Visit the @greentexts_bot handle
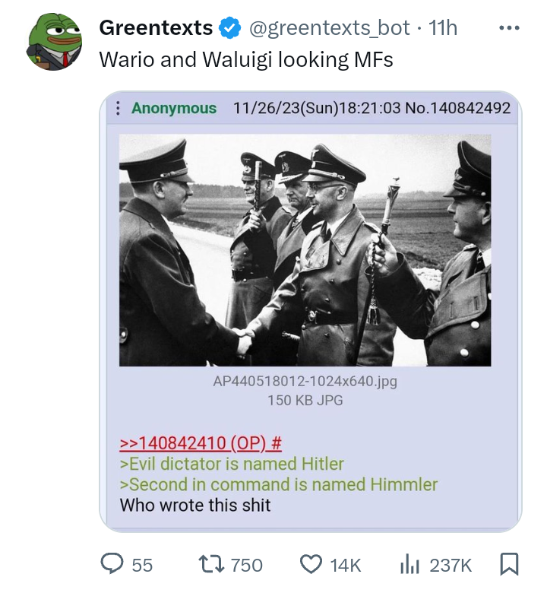This screenshot has height=593, width=547. tap(329, 28)
